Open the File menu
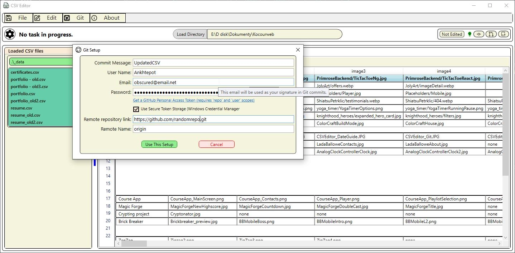515x253 pixels. pyautogui.click(x=18, y=18)
